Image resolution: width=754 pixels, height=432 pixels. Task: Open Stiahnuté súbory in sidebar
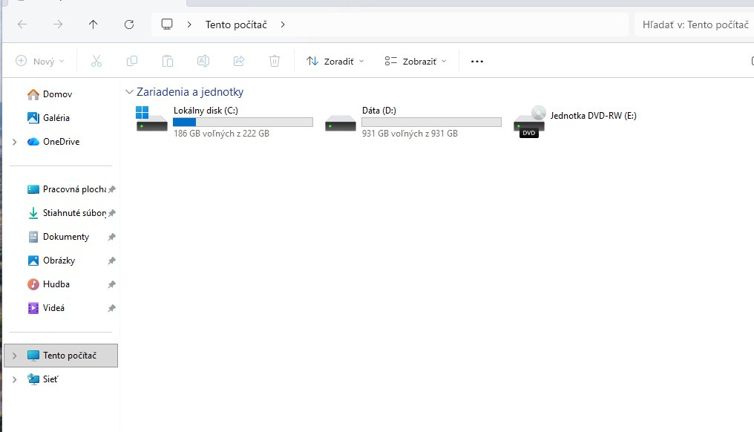tap(73, 213)
